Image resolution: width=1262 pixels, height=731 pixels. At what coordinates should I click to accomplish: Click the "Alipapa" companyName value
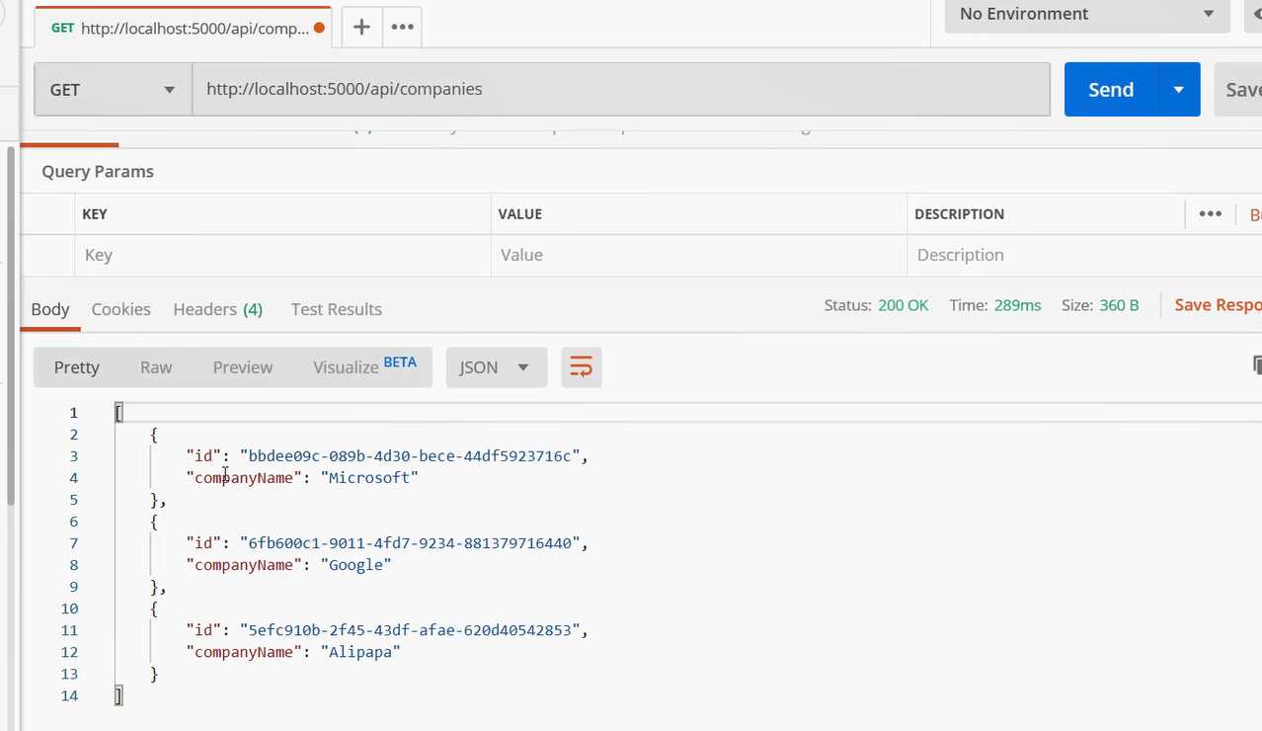coord(360,652)
